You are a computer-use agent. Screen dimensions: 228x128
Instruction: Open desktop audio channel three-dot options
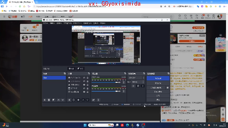[x=124, y=91]
